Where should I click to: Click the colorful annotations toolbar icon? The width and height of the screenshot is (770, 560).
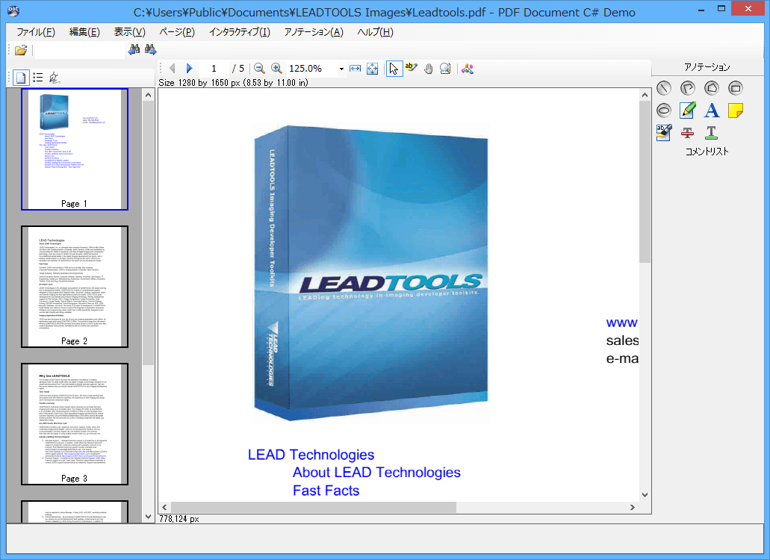tap(468, 69)
